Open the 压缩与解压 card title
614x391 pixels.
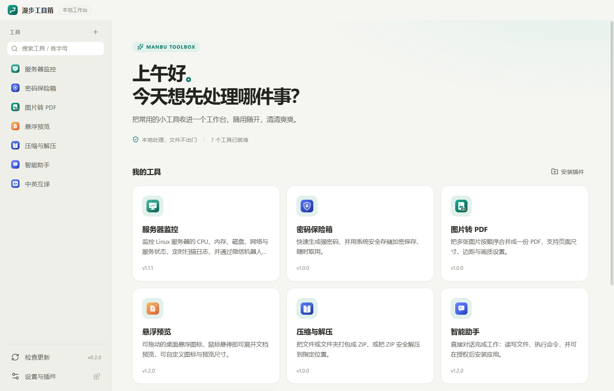click(314, 332)
